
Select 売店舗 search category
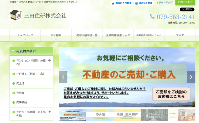31,93
